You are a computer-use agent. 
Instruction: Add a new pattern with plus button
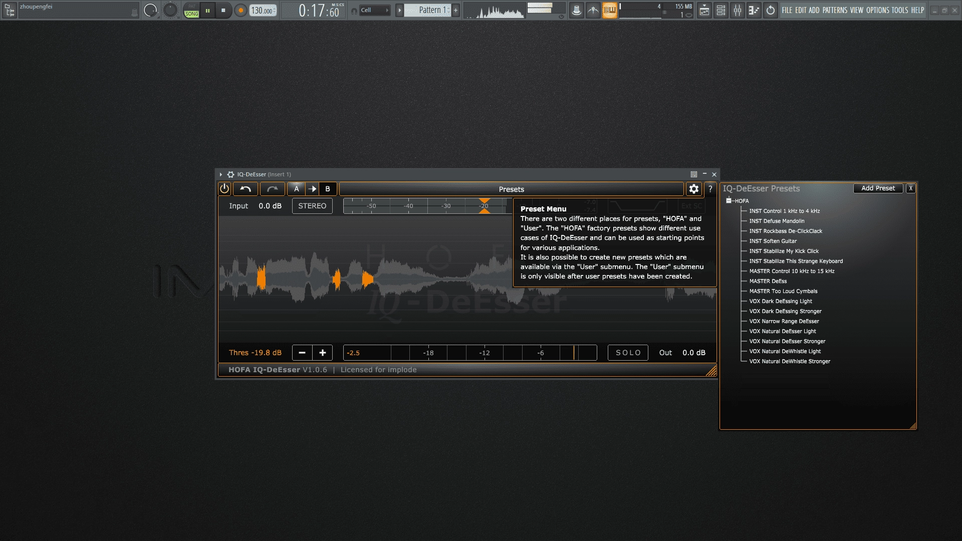click(x=455, y=10)
